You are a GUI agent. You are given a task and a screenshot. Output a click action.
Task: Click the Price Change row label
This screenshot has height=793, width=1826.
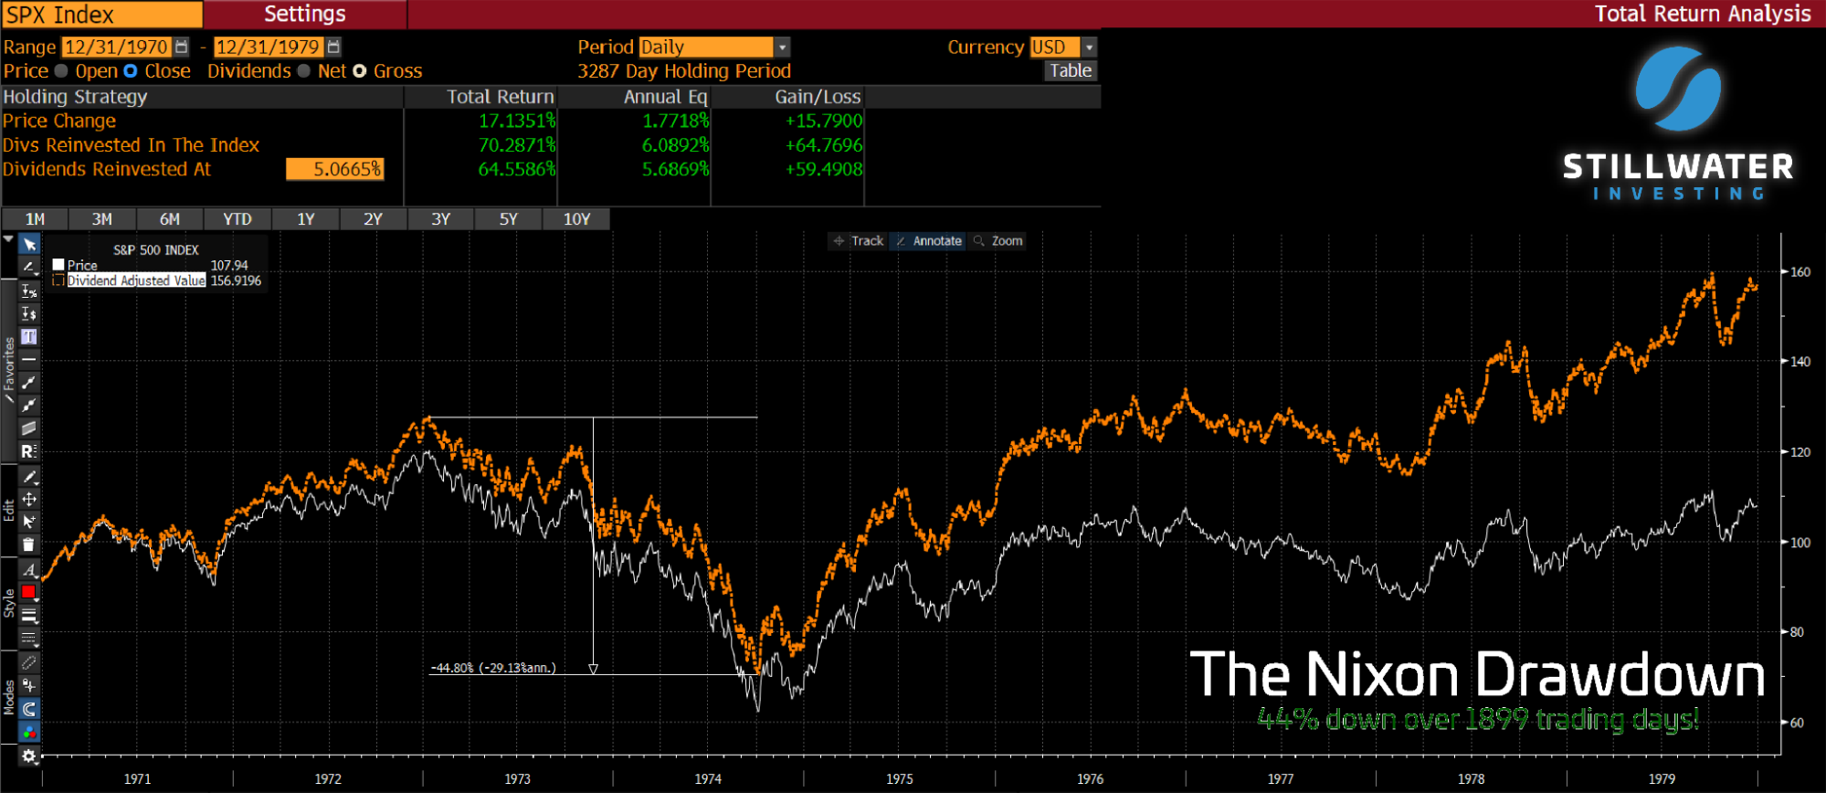pos(59,121)
